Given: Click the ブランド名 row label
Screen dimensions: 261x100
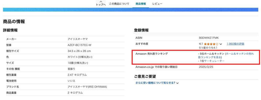Looking at the screenshot, I should (x=12, y=87).
